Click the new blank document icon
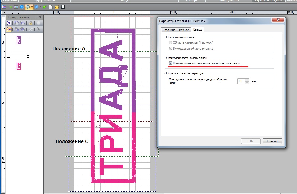The width and height of the screenshot is (297, 194). 51,7
